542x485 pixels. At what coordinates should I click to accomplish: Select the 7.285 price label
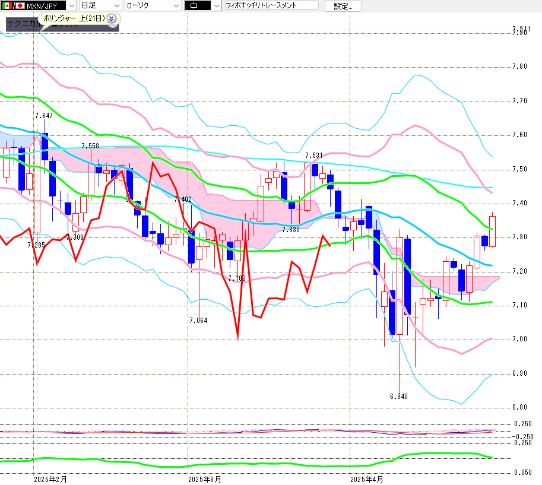coord(36,245)
